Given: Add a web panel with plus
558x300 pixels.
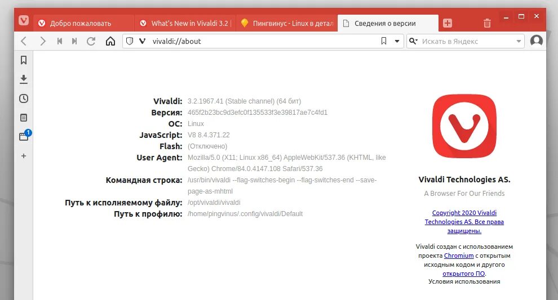Looking at the screenshot, I should (x=24, y=156).
